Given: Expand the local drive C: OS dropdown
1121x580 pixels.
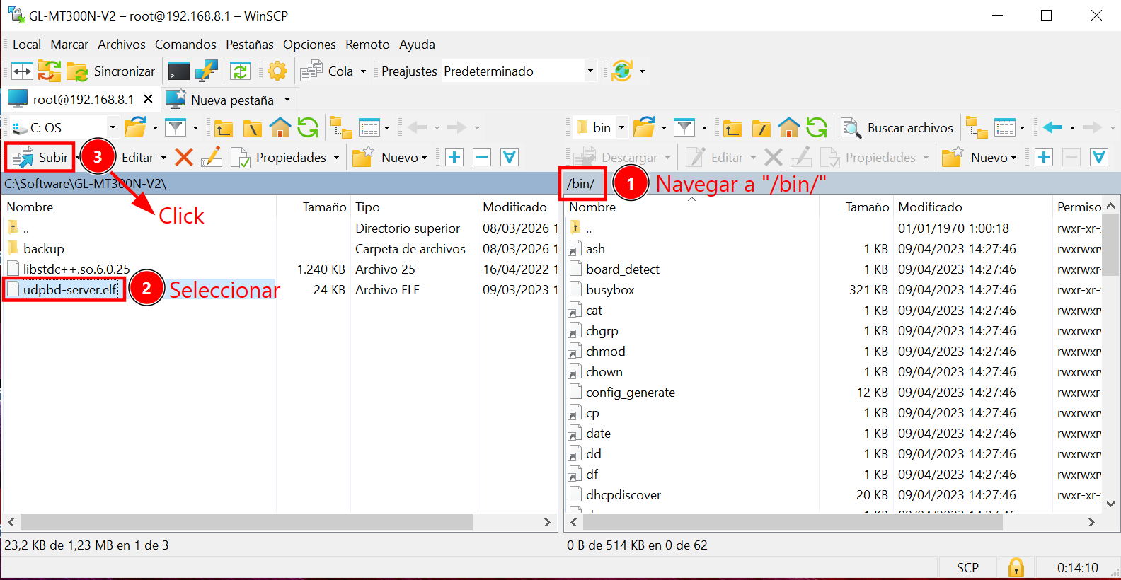Looking at the screenshot, I should (x=112, y=128).
